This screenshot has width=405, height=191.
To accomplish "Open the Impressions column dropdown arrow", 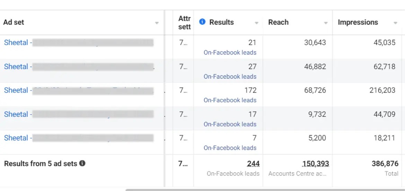I will coord(395,23).
